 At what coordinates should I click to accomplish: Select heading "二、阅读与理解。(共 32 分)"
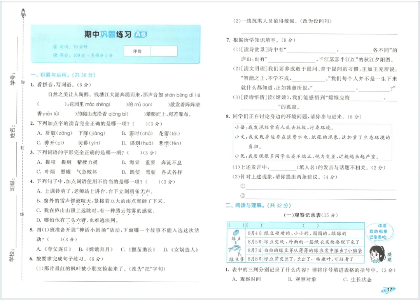coord(258,205)
